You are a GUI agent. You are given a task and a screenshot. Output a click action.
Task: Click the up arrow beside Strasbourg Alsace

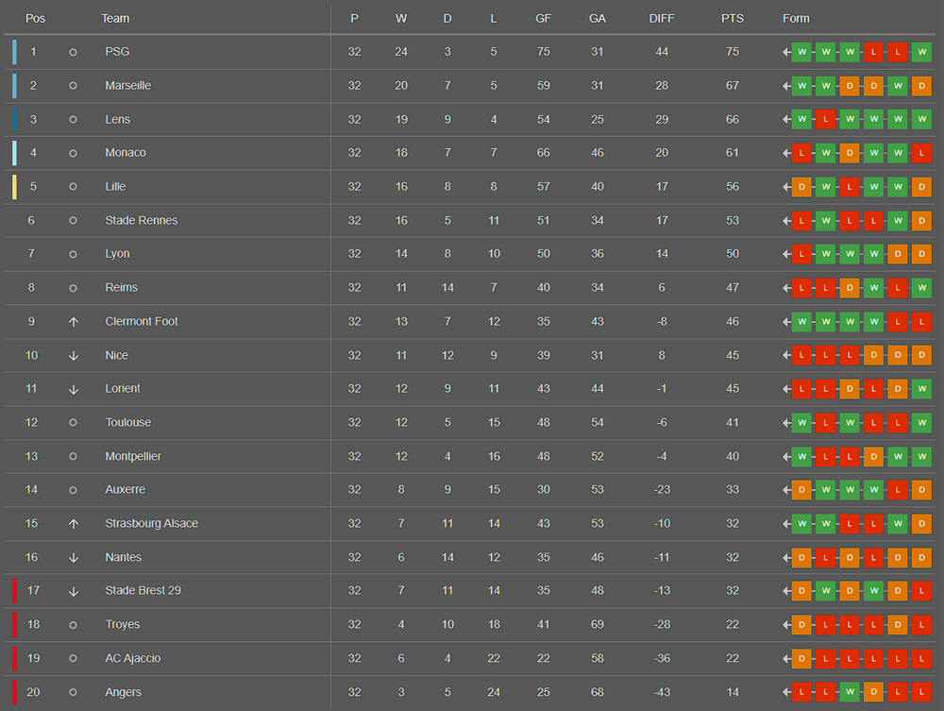(74, 524)
